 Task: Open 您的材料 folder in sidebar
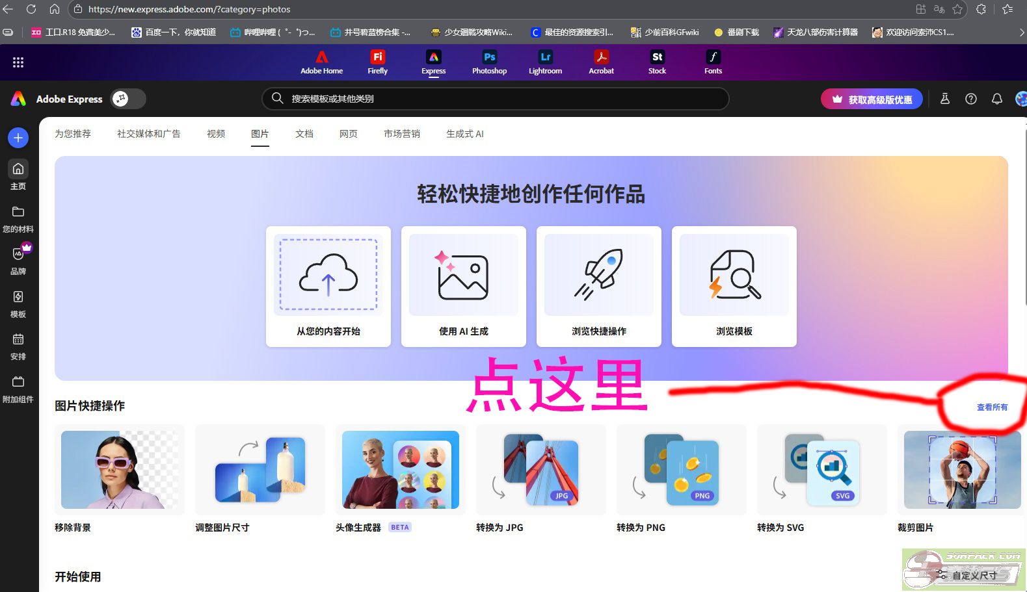coord(18,218)
